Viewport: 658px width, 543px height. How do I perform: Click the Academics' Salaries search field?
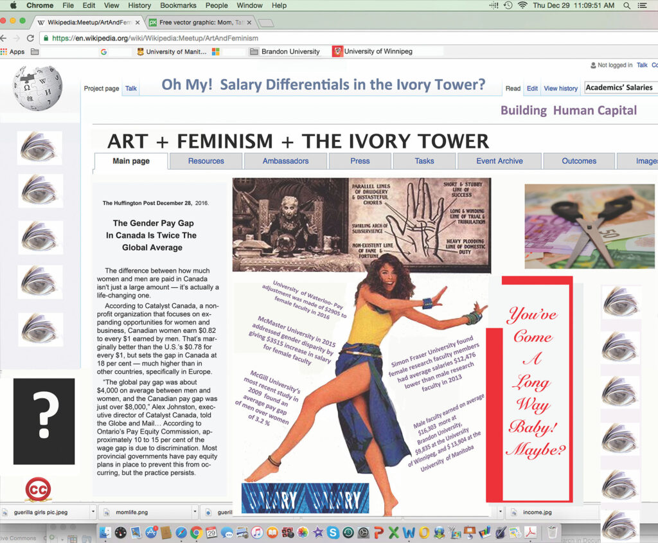[x=621, y=87]
